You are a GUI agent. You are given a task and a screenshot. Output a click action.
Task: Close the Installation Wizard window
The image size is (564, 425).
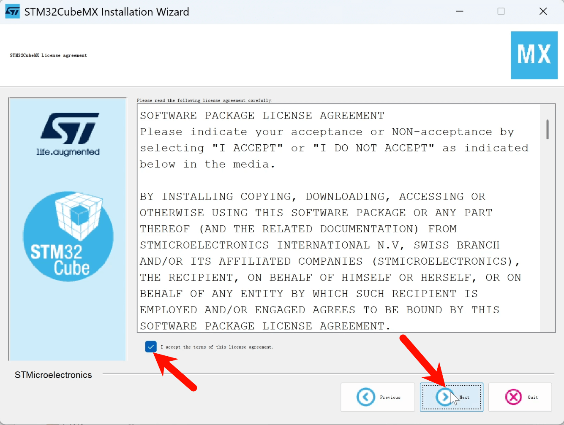(543, 11)
